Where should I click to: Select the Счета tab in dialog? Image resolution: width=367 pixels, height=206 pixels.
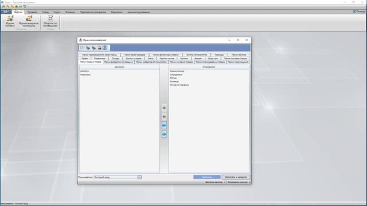151,58
